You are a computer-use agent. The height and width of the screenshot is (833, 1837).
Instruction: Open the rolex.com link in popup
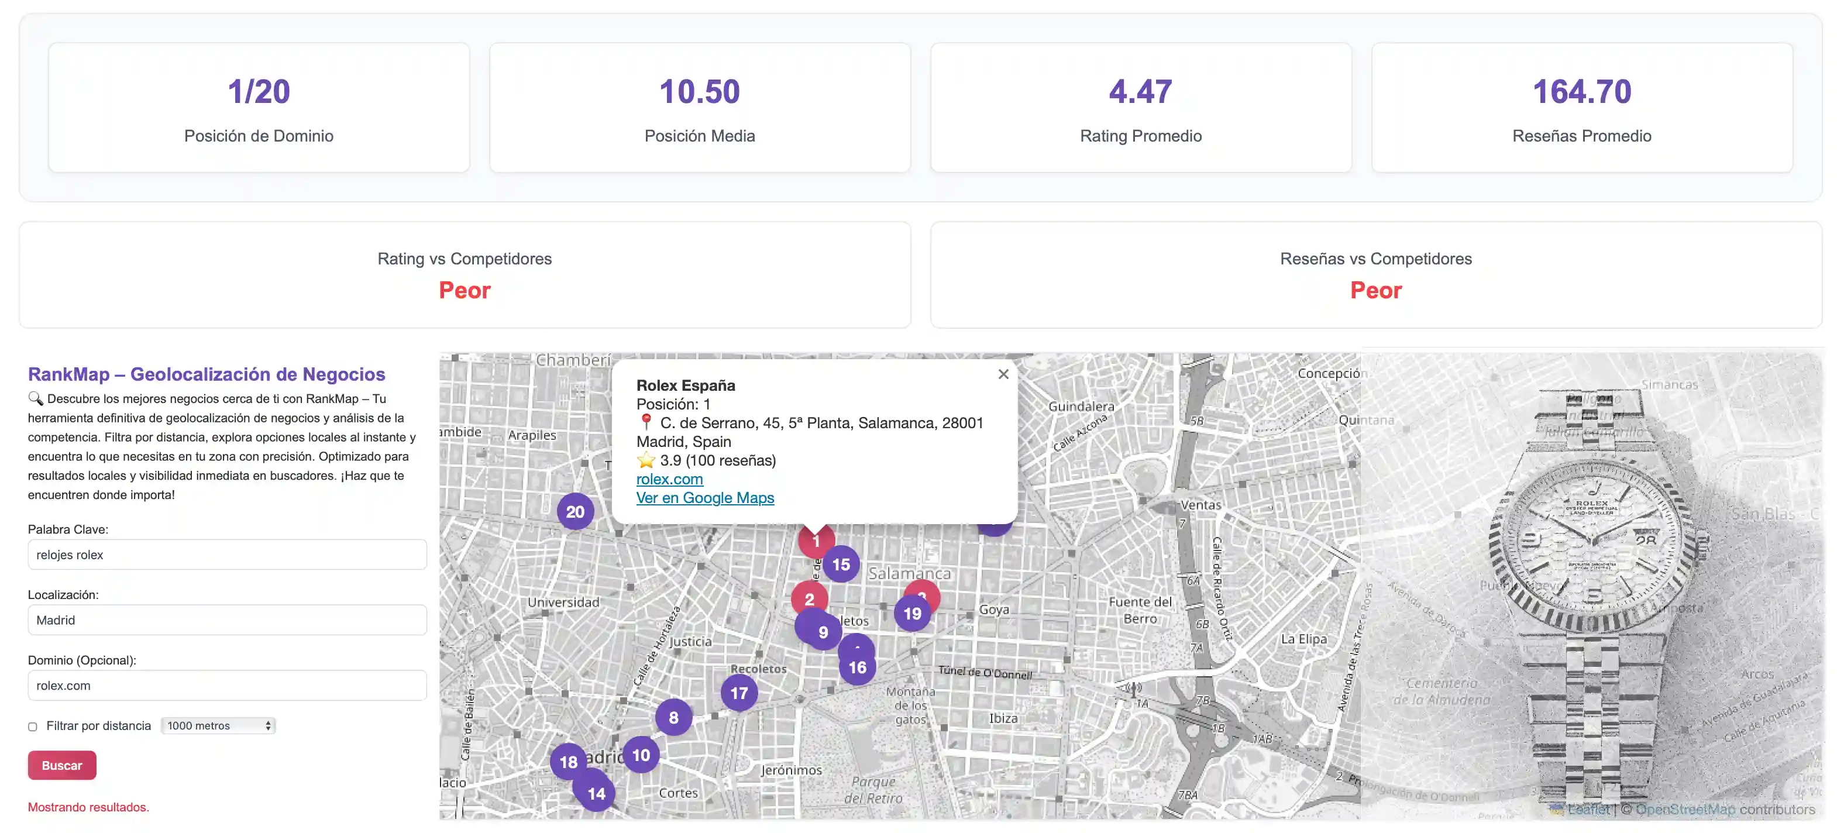coord(669,479)
